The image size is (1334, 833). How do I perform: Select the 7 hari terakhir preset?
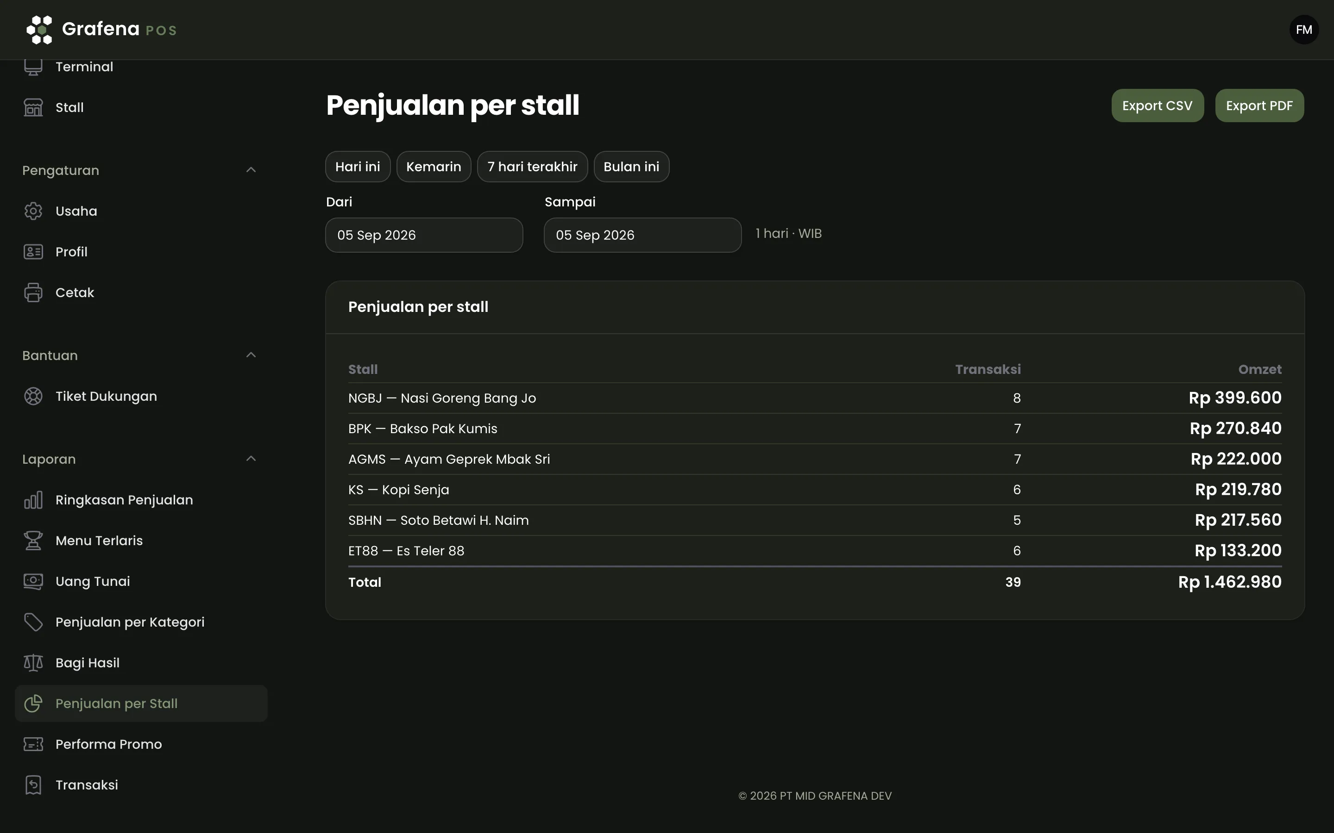tap(533, 167)
